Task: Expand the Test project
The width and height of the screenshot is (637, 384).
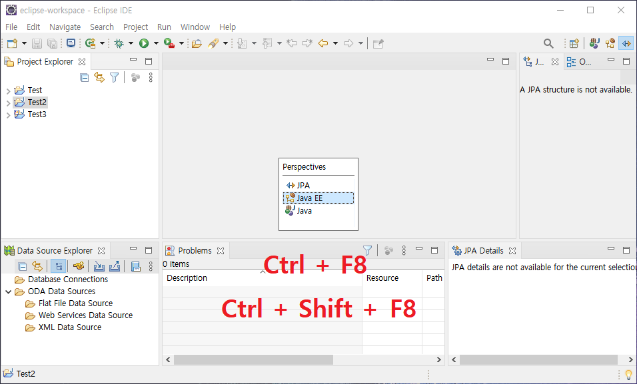Action: pos(8,91)
